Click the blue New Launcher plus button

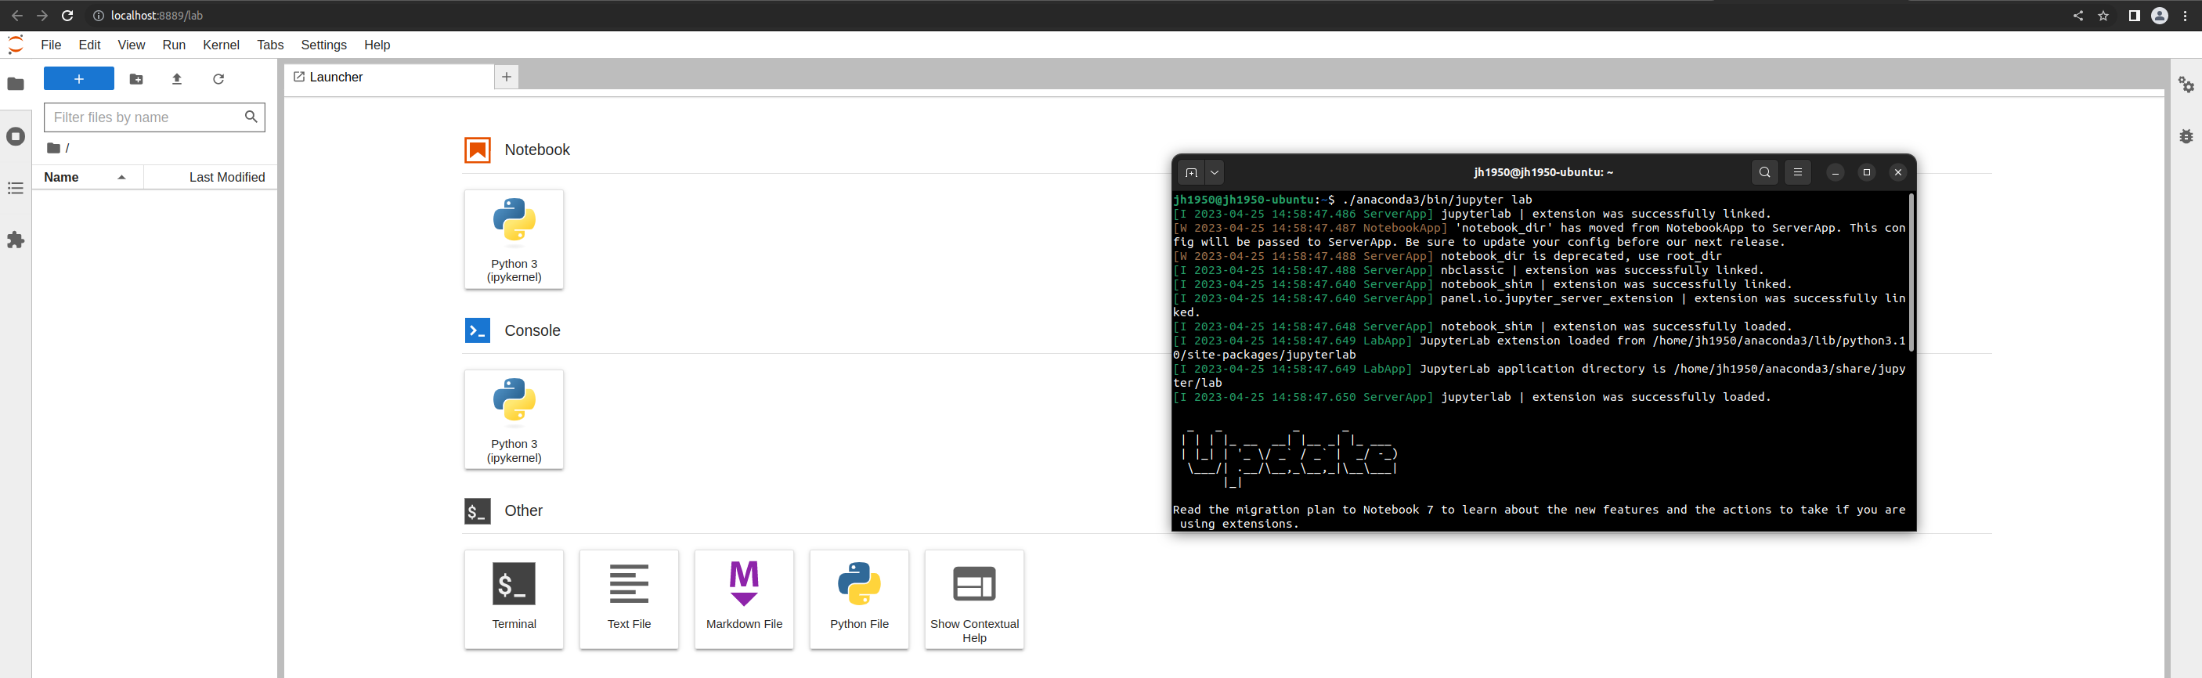point(78,78)
